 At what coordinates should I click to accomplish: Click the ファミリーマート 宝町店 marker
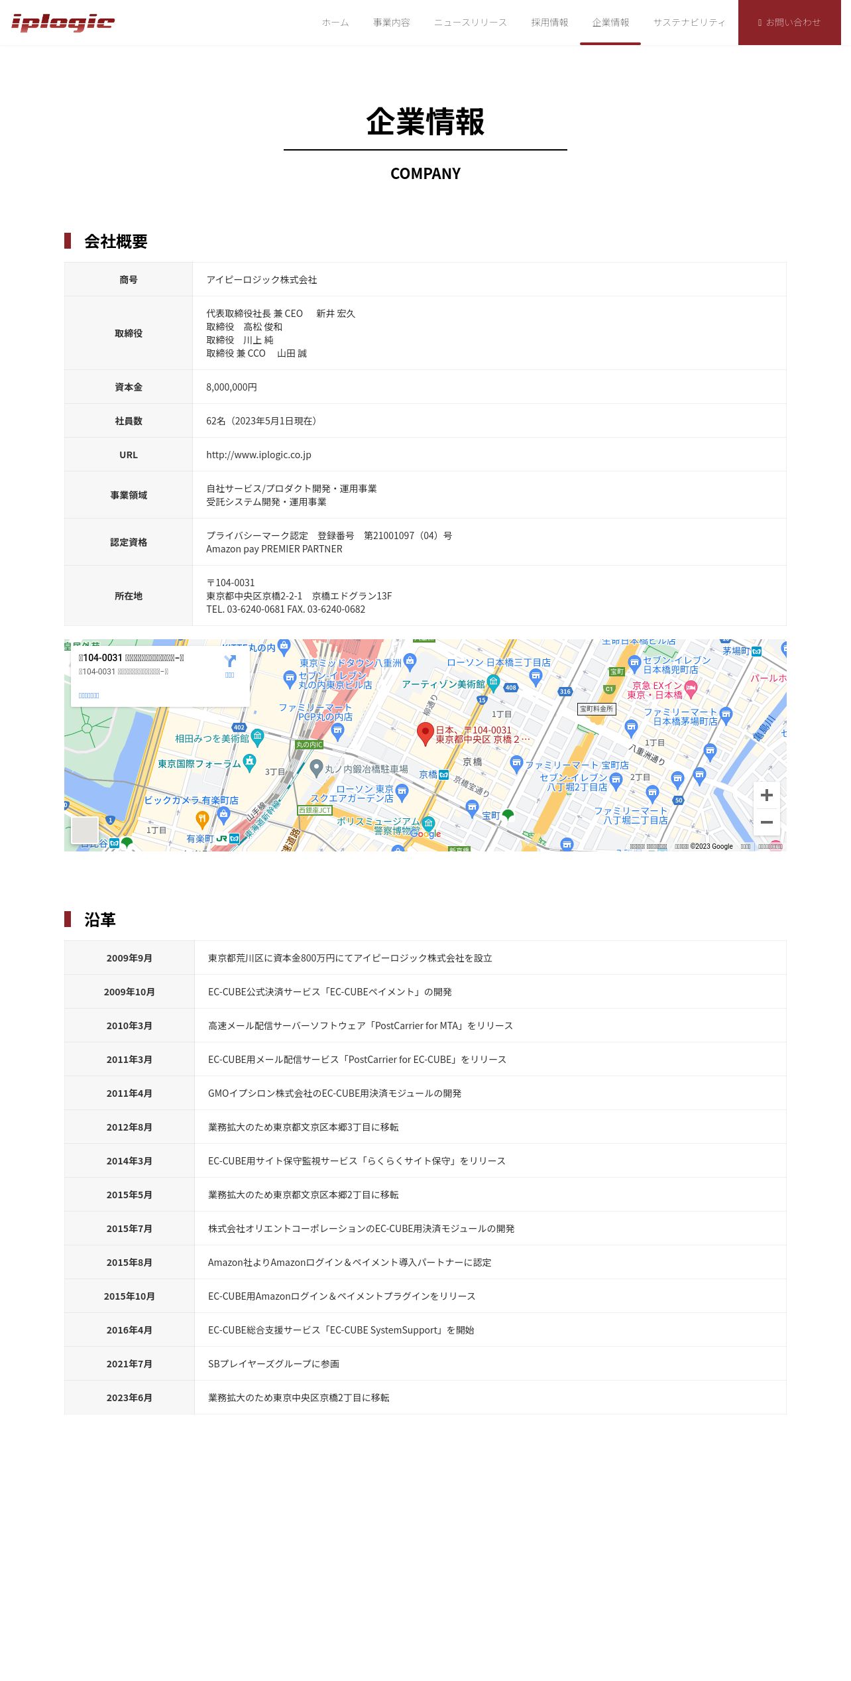coord(517,764)
